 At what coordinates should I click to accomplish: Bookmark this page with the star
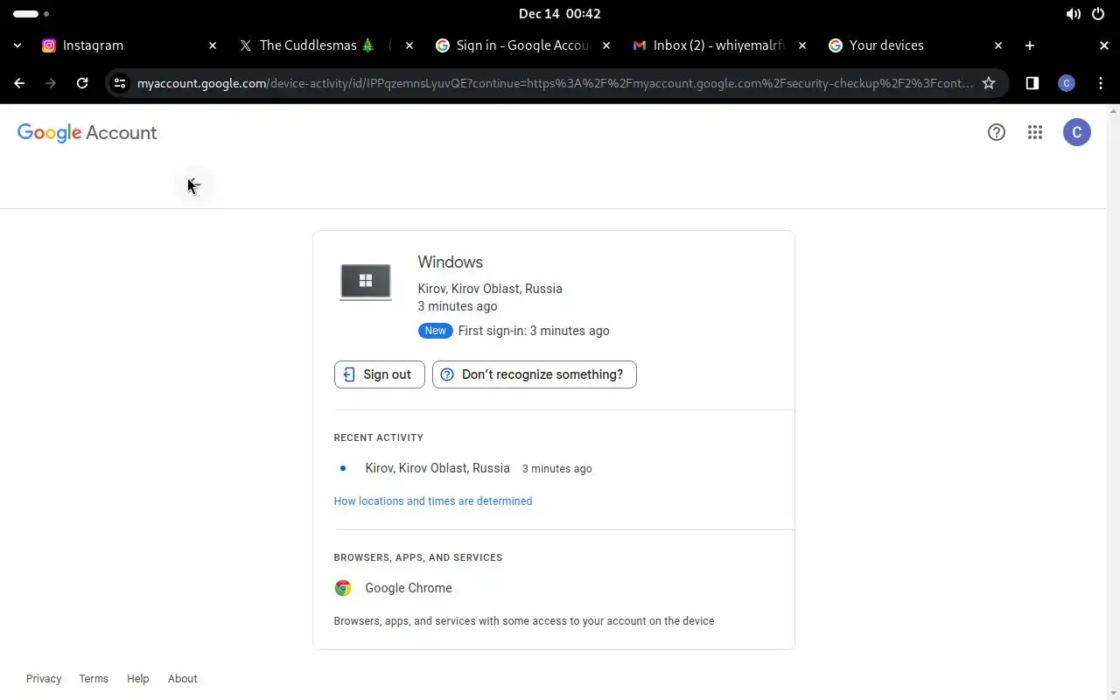(x=989, y=83)
